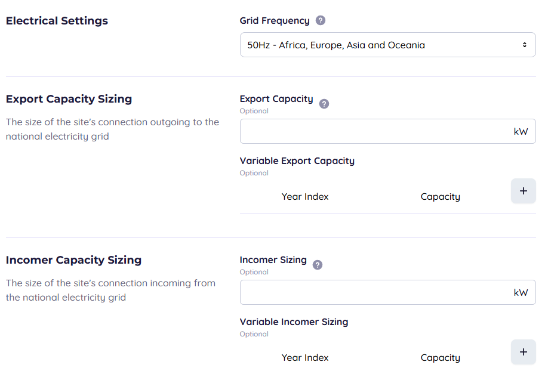This screenshot has width=545, height=374.
Task: Open the Incomer Sizing help tooltip
Action: 318,265
